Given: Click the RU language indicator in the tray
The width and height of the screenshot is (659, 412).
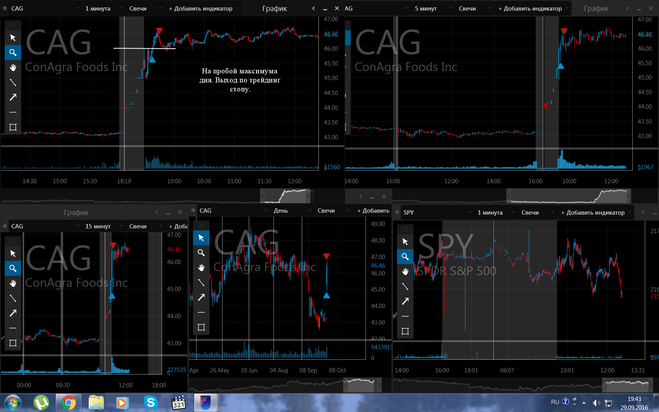Looking at the screenshot, I should (555, 402).
